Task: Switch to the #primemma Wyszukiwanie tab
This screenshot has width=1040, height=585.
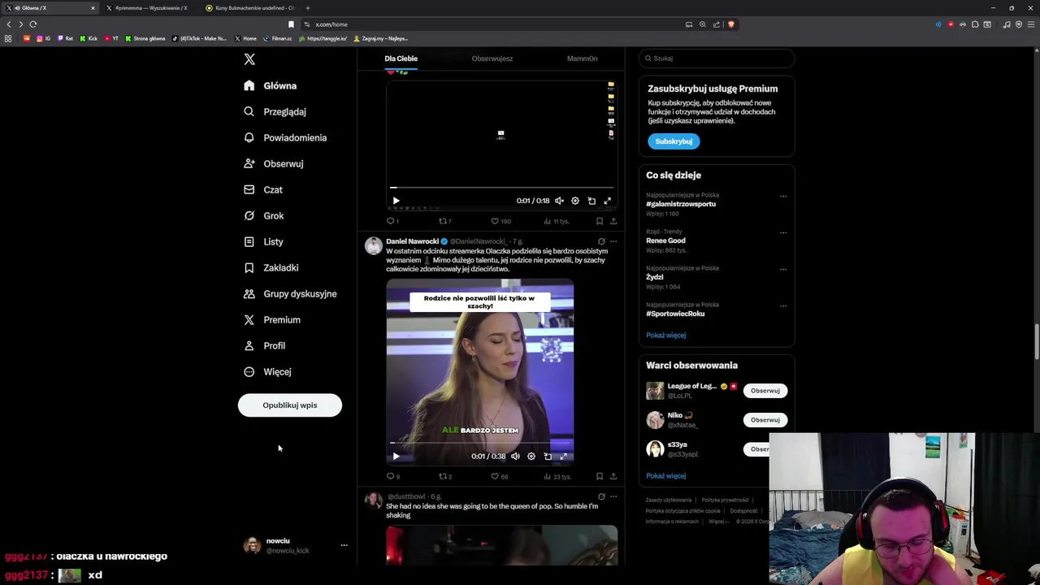Action: point(150,8)
